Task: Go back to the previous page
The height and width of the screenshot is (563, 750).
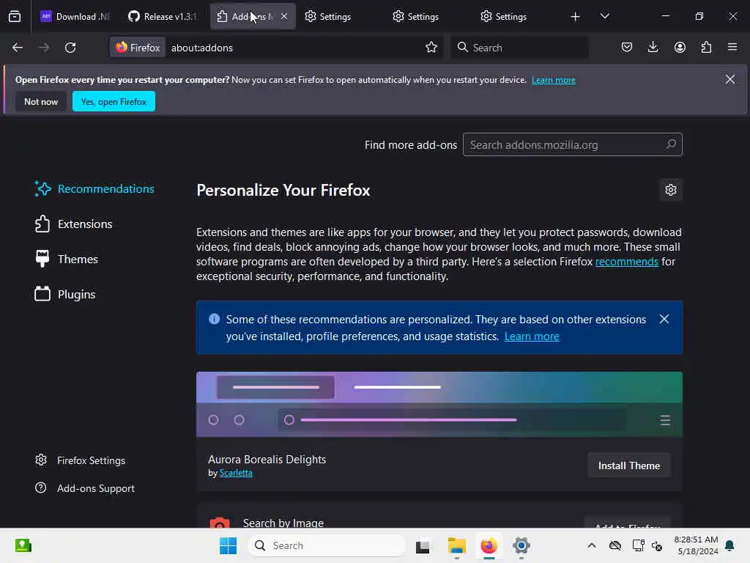Action: [x=18, y=48]
